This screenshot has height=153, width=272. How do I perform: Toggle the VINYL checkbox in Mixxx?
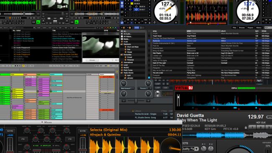pyautogui.click(x=56, y=145)
